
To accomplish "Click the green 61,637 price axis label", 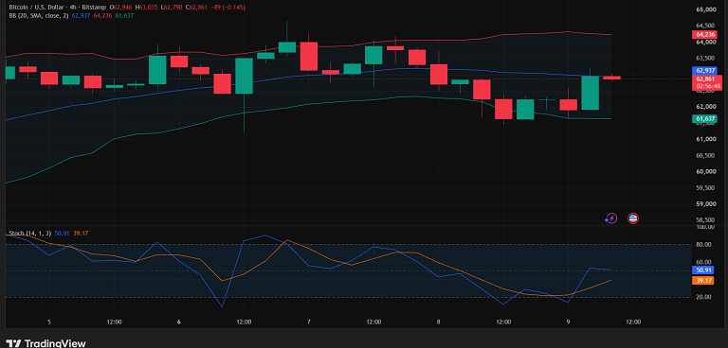I will [704, 119].
